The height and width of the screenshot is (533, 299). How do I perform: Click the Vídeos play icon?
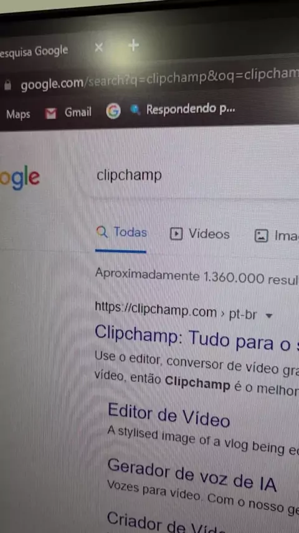tap(176, 233)
